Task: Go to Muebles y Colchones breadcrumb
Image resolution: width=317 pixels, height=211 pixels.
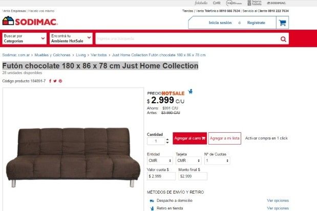Action: (x=52, y=55)
